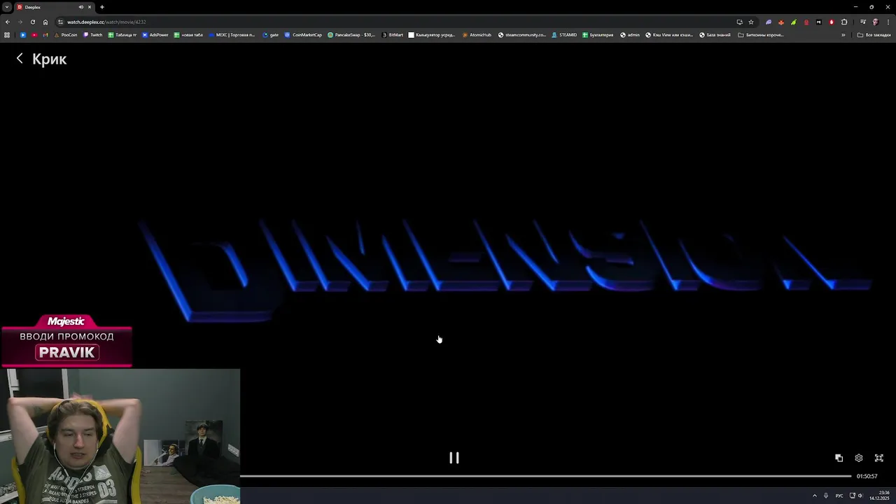Focus the watch.deeplex.cc address bar

[x=392, y=22]
